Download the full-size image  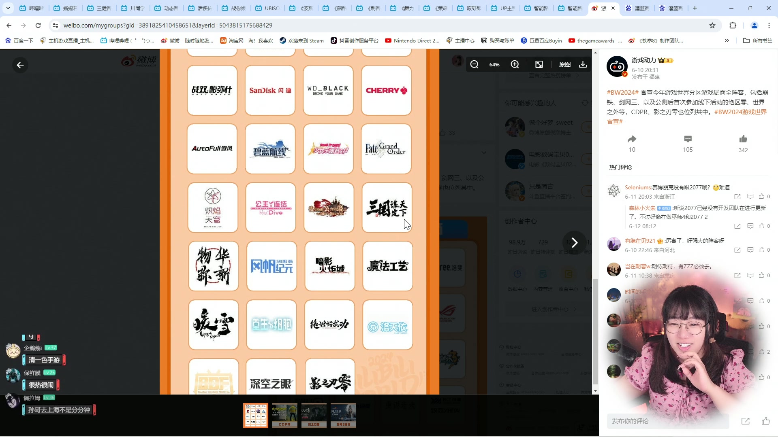tap(583, 64)
